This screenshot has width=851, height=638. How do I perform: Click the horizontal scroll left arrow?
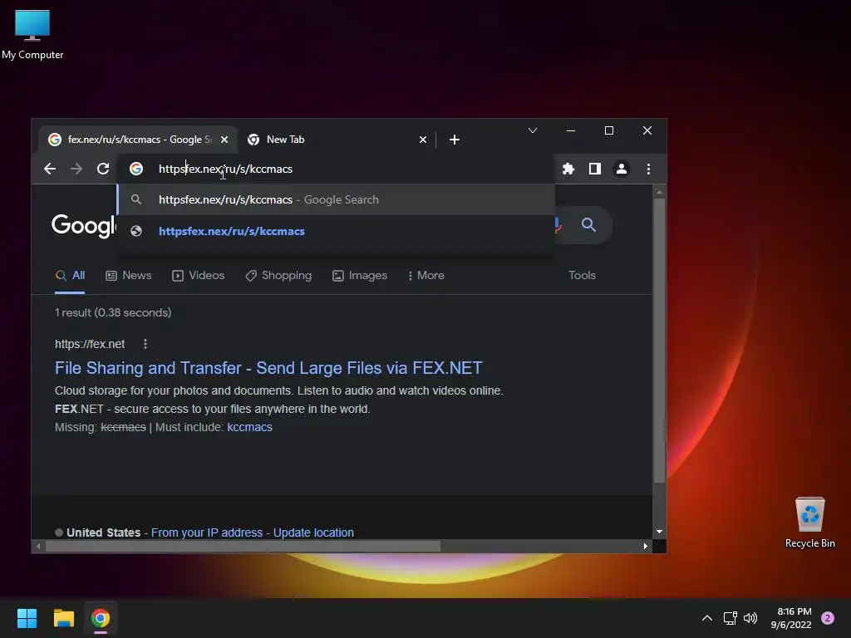(x=38, y=547)
